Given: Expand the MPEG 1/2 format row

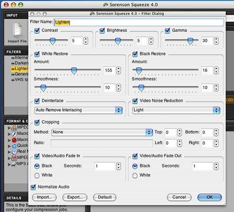Looking at the screenshot, I should pos(9,158).
